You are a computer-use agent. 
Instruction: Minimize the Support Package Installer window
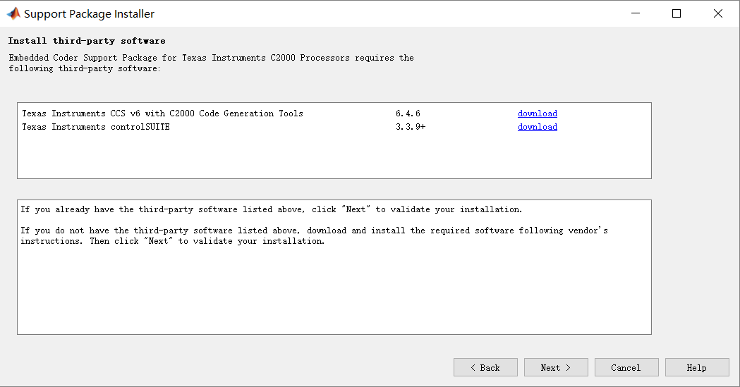(635, 13)
